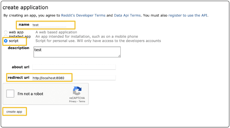Open Reddit's Developer Terms link
The height and width of the screenshot is (128, 230).
pyautogui.click(x=83, y=15)
